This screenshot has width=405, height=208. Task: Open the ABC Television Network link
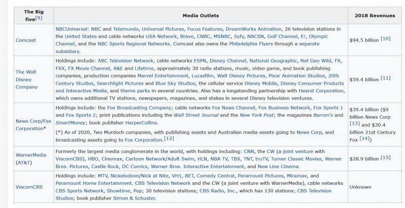125,61
